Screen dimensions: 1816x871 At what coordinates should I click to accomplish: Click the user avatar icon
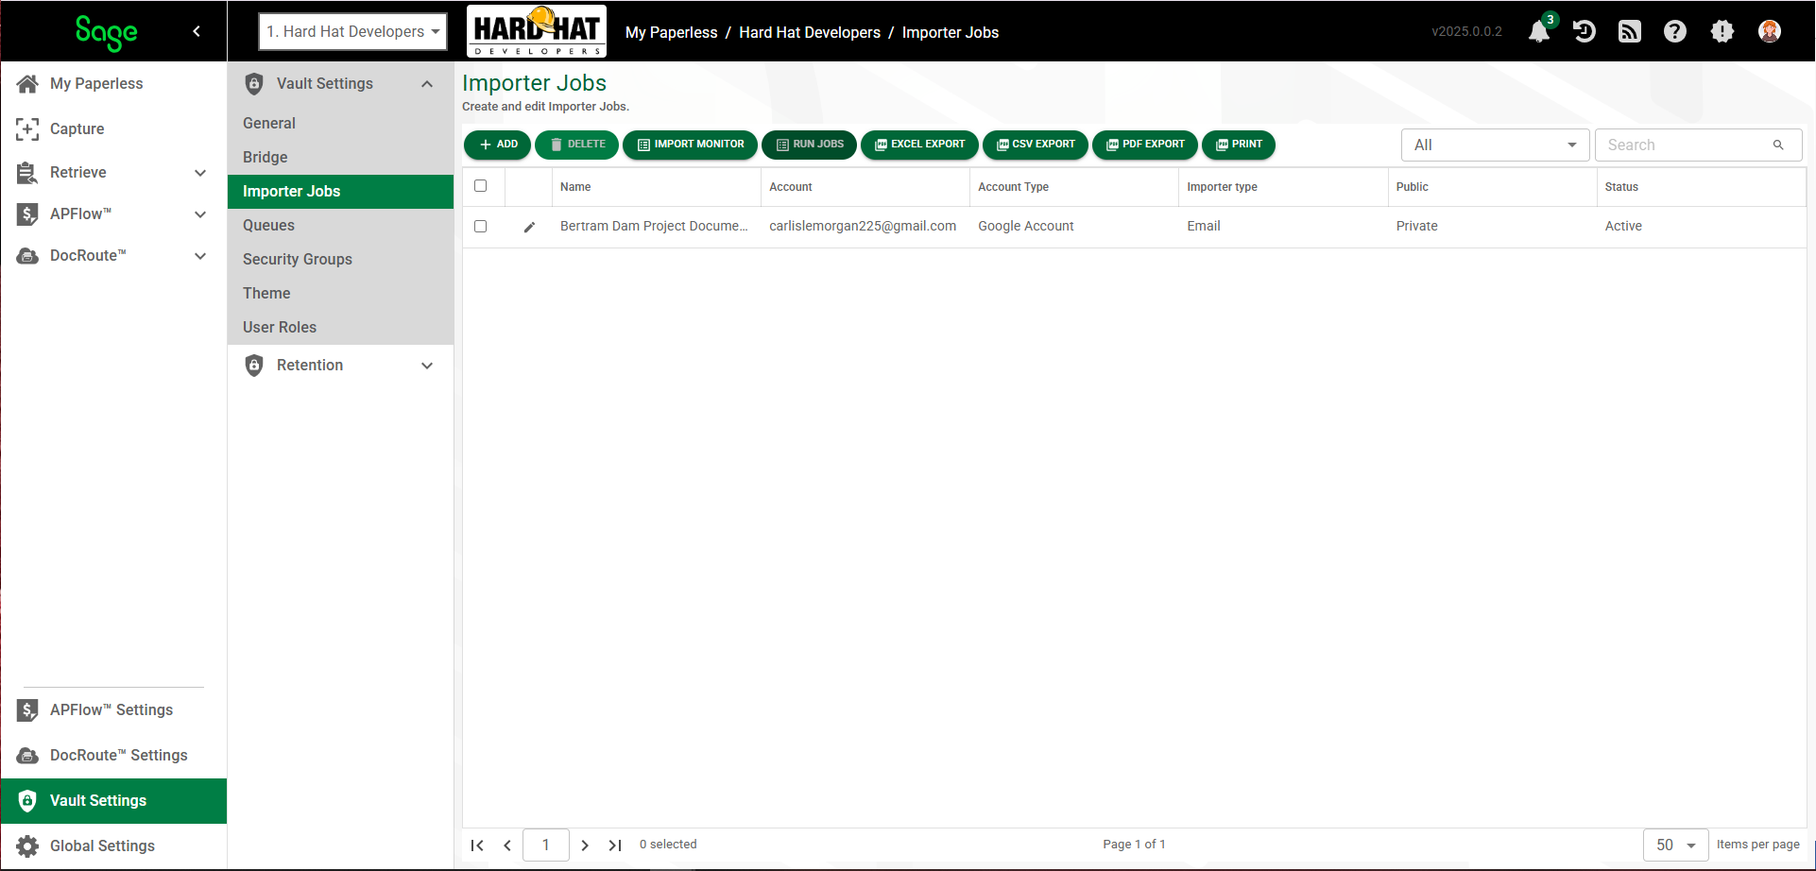click(1770, 31)
